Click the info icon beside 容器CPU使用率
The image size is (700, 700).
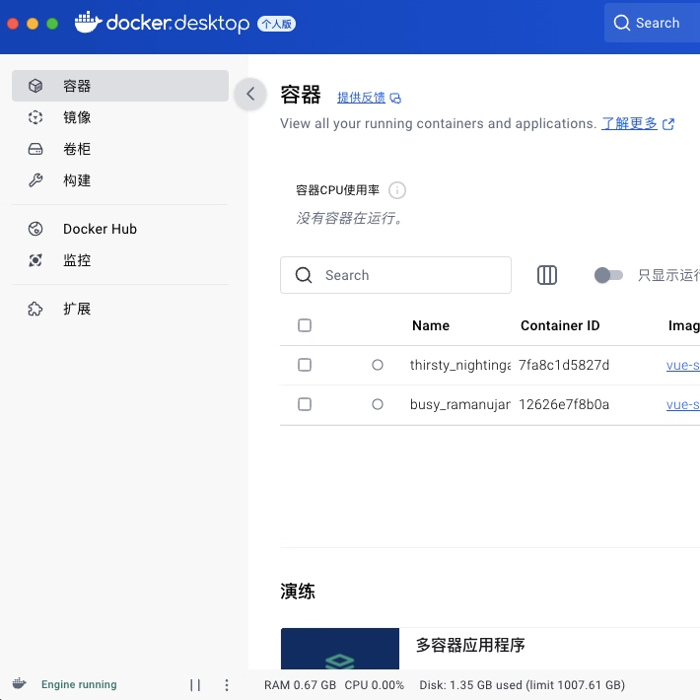pos(397,190)
